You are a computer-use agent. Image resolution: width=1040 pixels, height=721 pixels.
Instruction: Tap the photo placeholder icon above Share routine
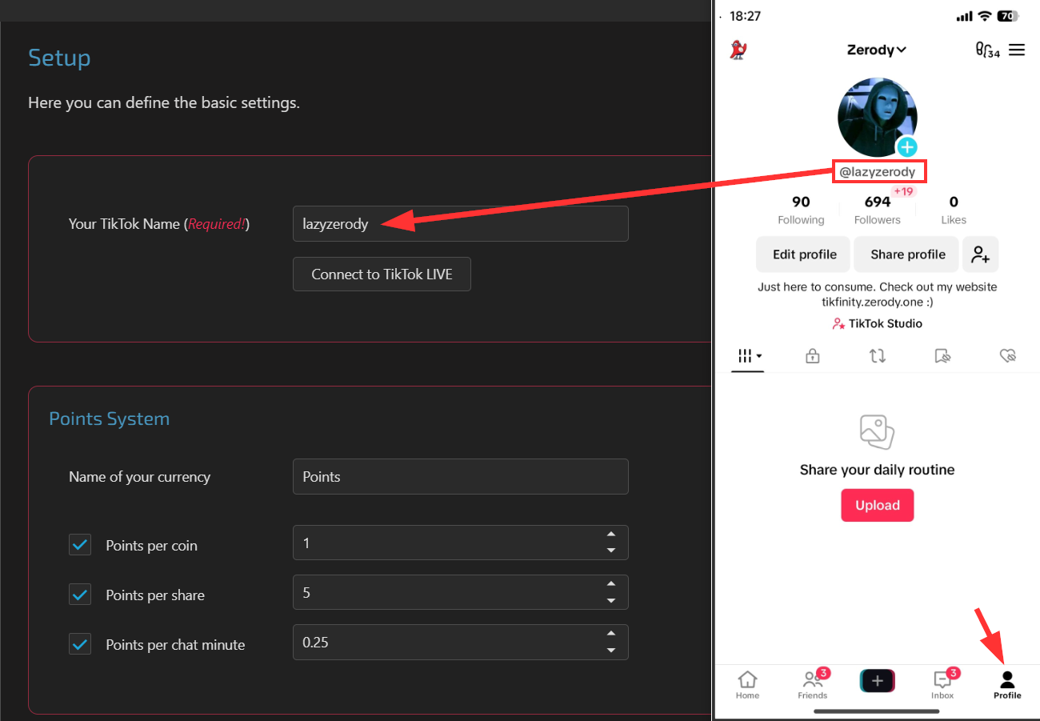877,431
